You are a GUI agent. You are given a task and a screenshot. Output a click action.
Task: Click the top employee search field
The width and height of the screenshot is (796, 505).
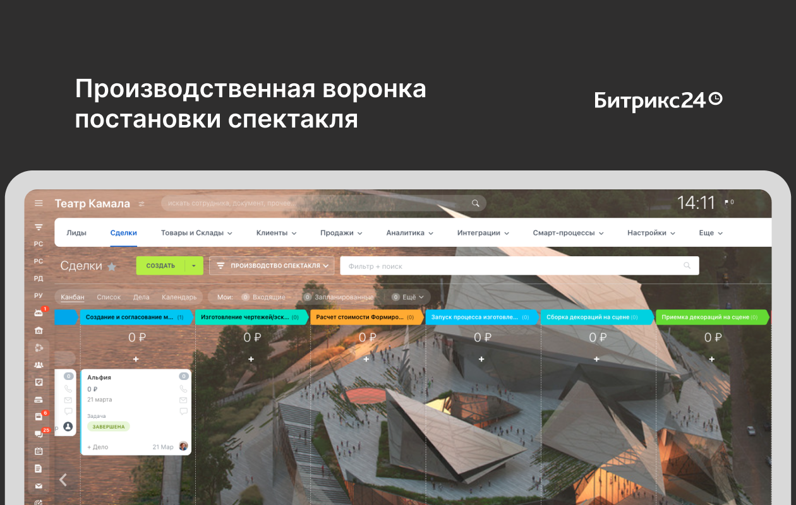pos(323,203)
